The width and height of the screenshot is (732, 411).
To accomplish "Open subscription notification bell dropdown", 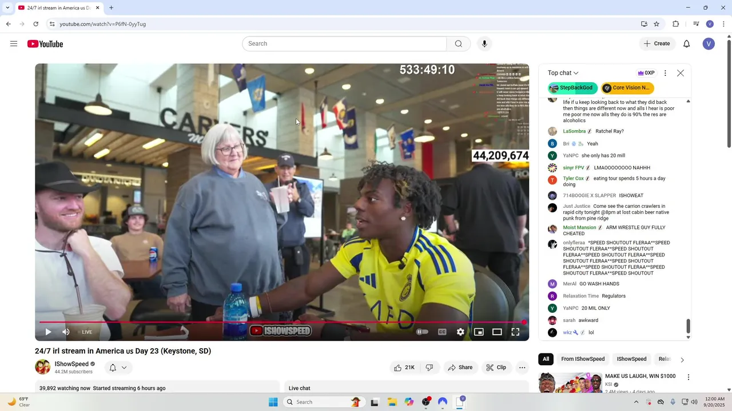I will (x=118, y=368).
